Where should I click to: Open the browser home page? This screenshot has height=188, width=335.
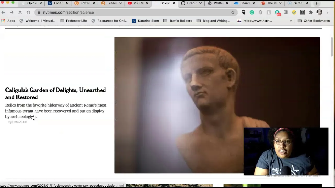click(28, 12)
